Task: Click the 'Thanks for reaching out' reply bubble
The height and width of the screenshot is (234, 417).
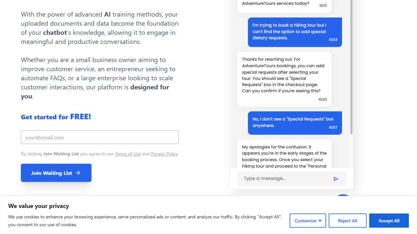Action: coord(284,79)
